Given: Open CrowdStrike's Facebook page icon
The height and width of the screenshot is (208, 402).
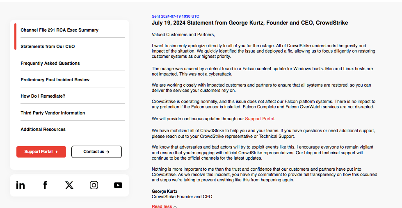Looking at the screenshot, I should pos(45,185).
